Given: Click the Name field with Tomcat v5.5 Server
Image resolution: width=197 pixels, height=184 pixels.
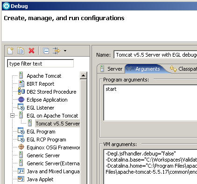Looking at the screenshot, I should click(155, 55).
